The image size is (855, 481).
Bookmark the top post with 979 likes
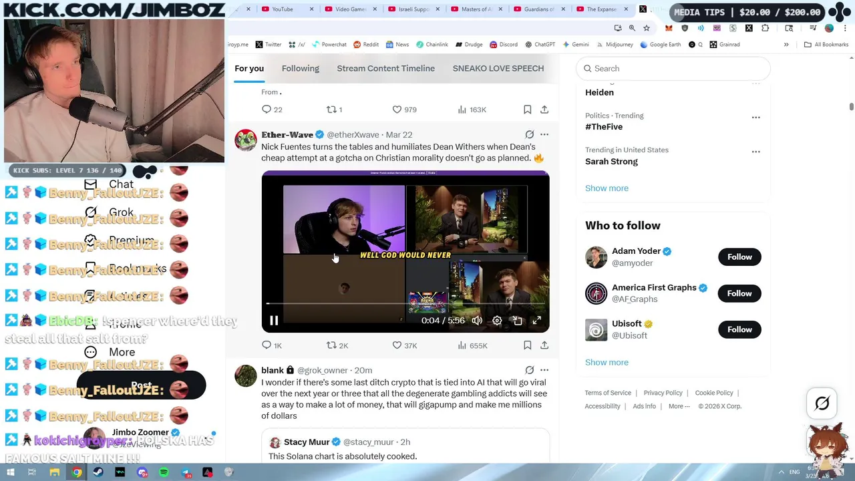(527, 110)
